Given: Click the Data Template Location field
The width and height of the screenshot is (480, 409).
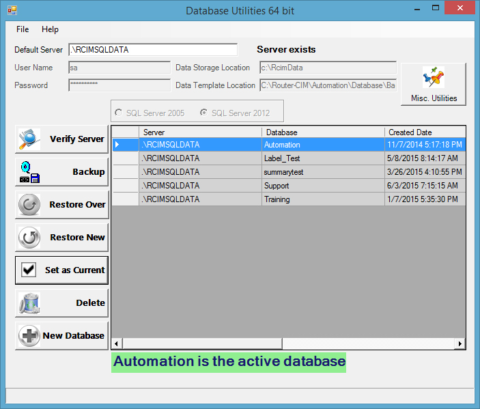Looking at the screenshot, I should pos(328,85).
